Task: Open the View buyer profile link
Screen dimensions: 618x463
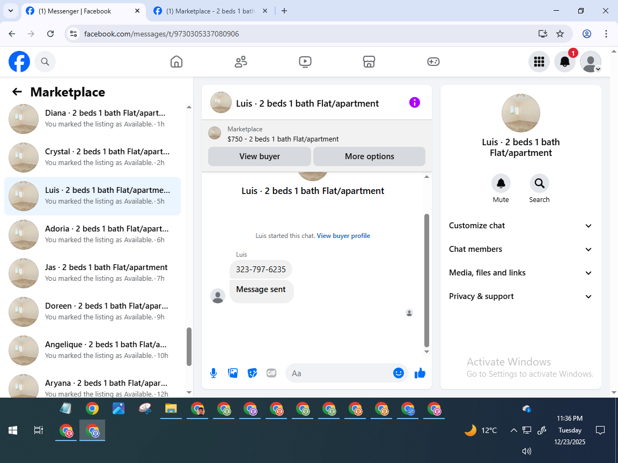Action: coord(343,236)
